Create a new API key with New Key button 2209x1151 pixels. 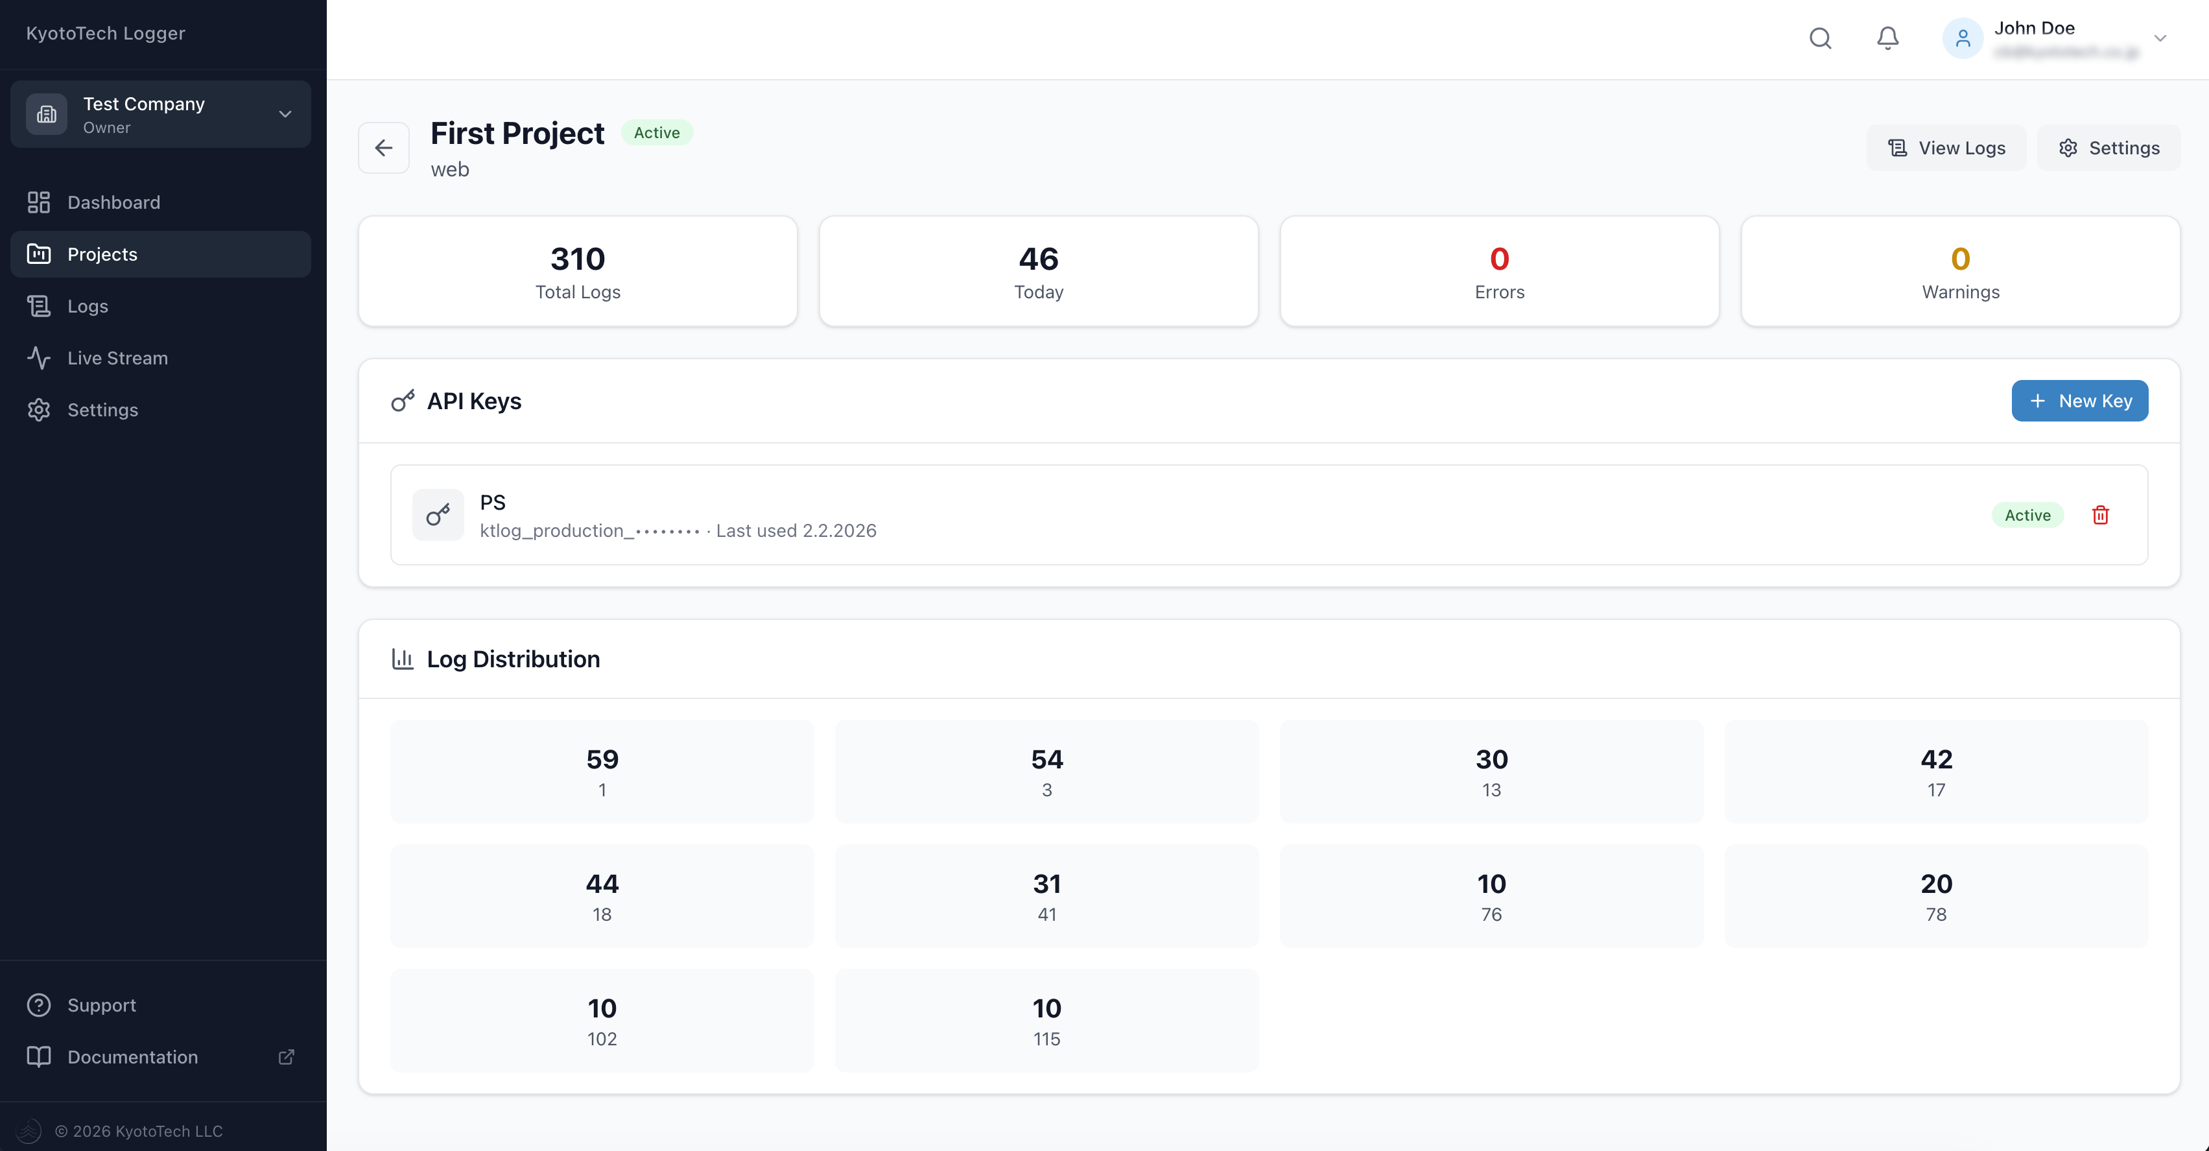(x=2079, y=401)
